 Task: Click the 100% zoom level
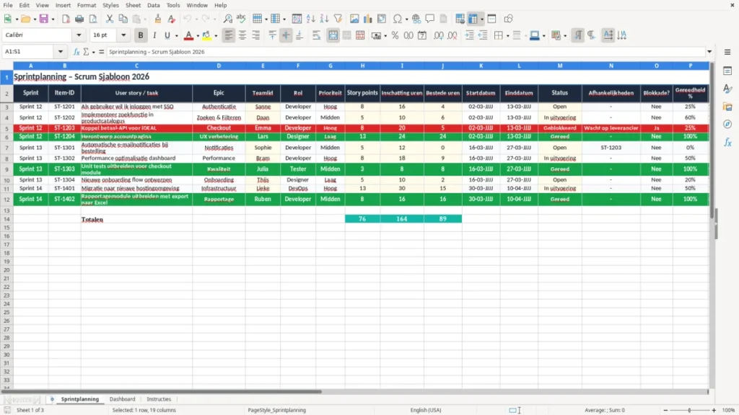coord(729,410)
